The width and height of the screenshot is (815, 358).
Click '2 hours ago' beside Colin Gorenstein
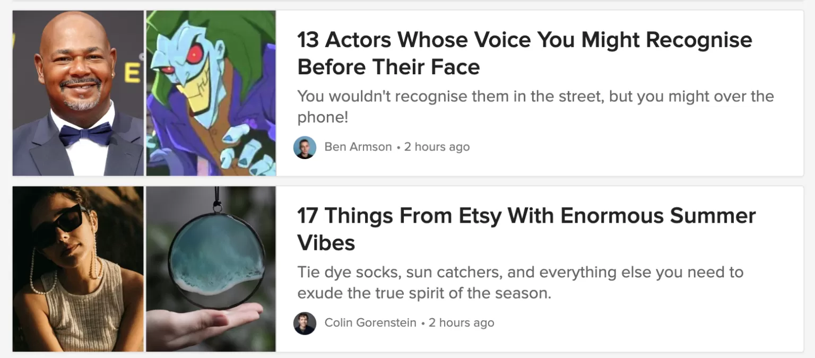[461, 323]
